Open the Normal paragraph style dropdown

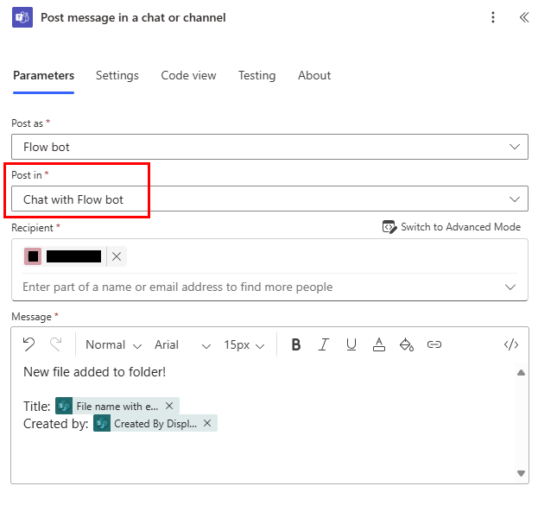pyautogui.click(x=114, y=344)
